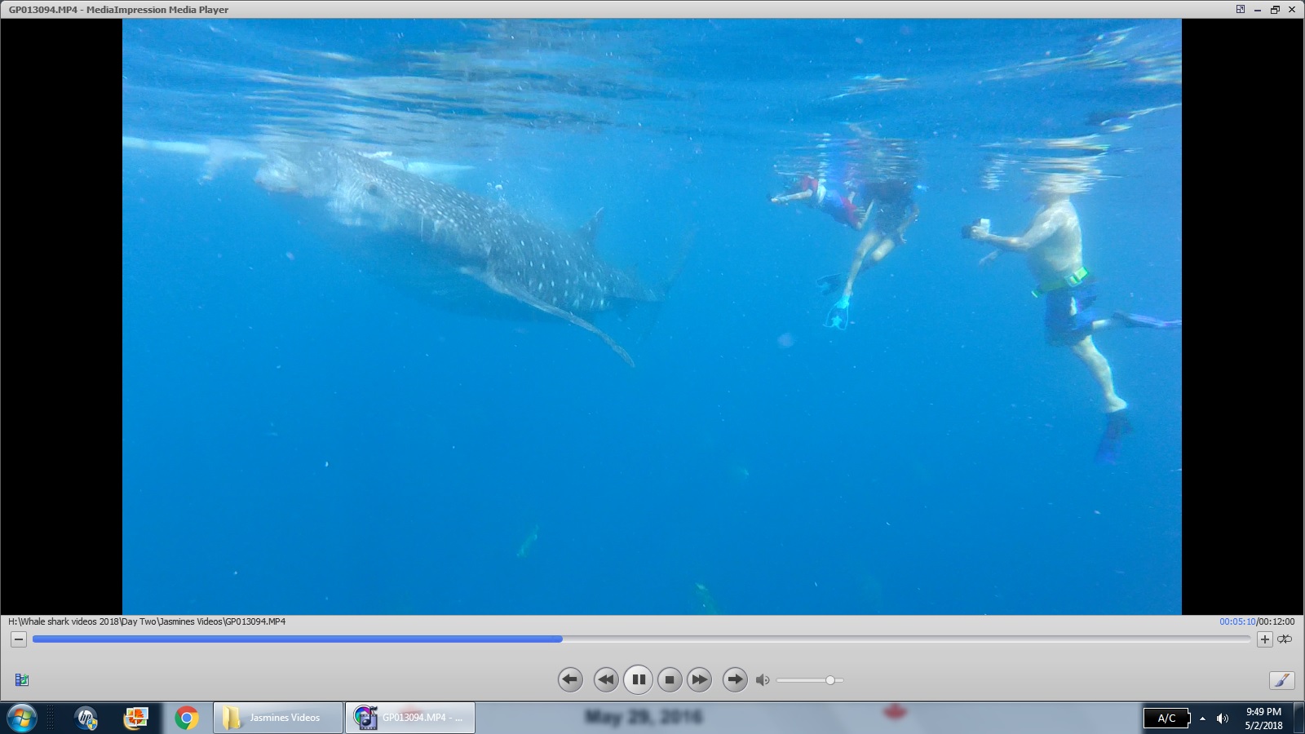This screenshot has width=1305, height=734.
Task: Open the edit brush tool button
Action: click(1281, 680)
